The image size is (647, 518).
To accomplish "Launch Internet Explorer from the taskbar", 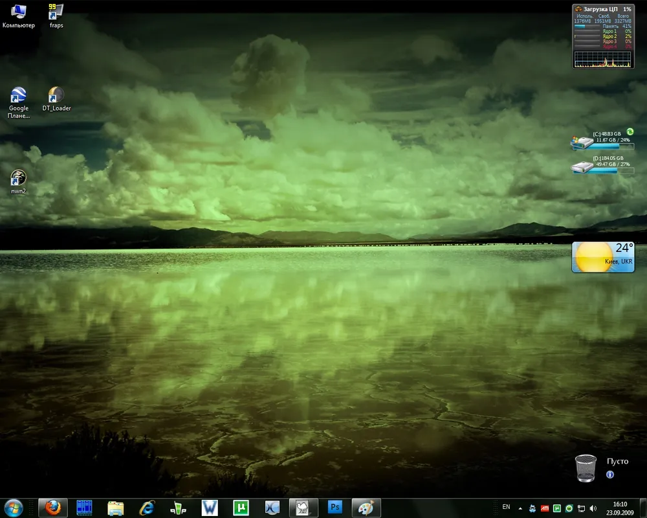I will click(147, 508).
